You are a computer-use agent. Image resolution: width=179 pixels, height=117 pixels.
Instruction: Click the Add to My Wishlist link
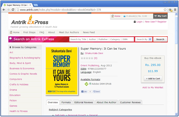[x=153, y=87]
